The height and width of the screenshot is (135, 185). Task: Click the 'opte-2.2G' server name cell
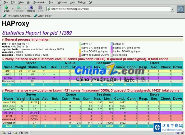point(9,106)
